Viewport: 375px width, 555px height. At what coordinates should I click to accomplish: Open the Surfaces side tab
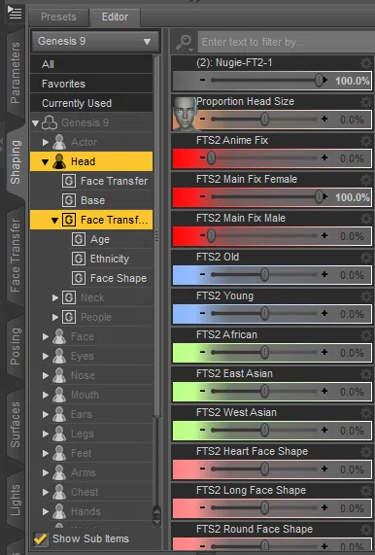click(x=16, y=425)
